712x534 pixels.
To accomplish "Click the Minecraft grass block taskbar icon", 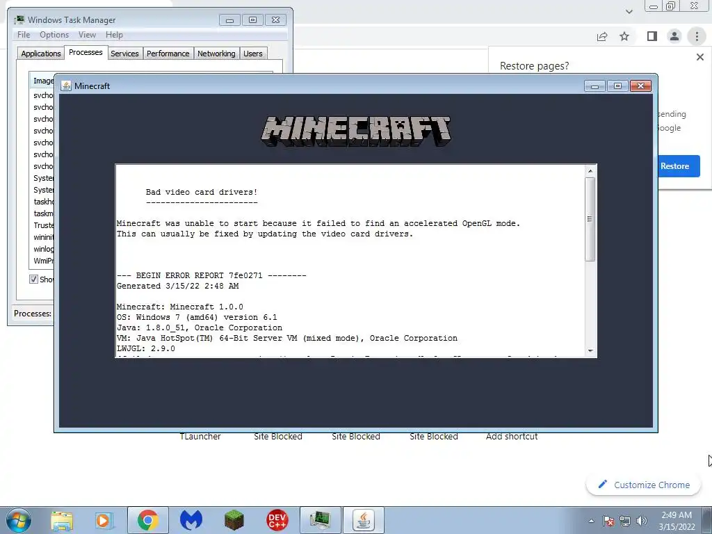I will click(234, 520).
